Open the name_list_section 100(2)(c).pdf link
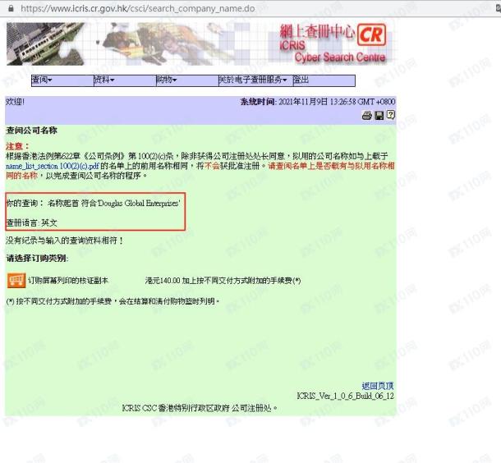 (x=53, y=166)
